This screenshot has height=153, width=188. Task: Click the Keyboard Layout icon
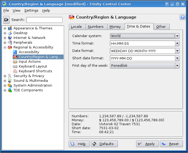click(15, 66)
